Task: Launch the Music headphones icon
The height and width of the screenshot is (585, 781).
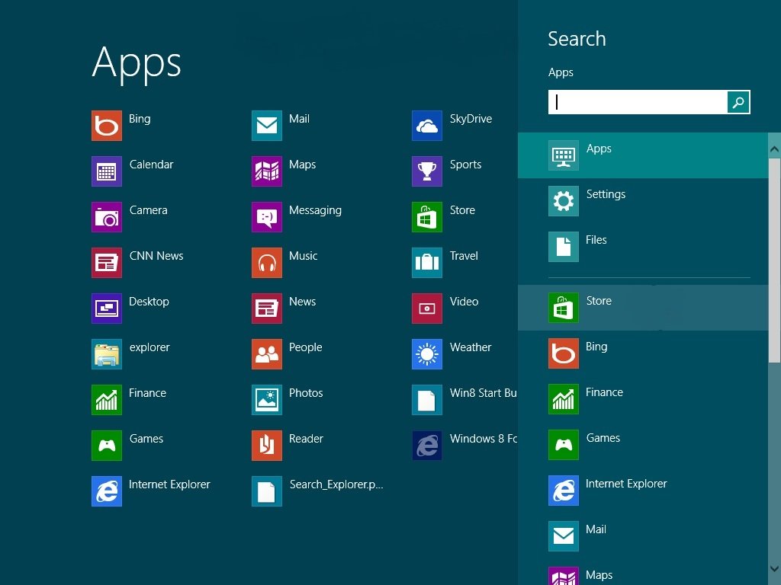Action: click(266, 263)
